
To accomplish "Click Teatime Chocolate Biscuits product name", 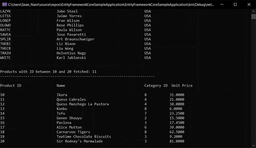I will (x=84, y=136).
